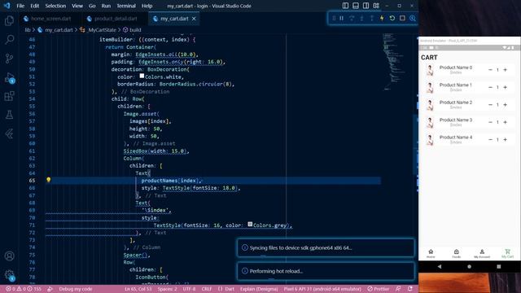This screenshot has width=521, height=293.
Task: Open the Testing flask view
Action: 9,115
